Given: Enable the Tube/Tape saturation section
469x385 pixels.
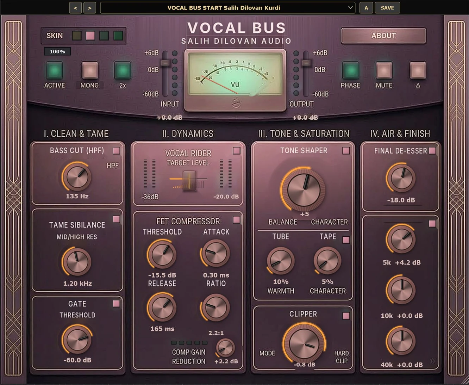Looking at the screenshot, I should point(346,240).
